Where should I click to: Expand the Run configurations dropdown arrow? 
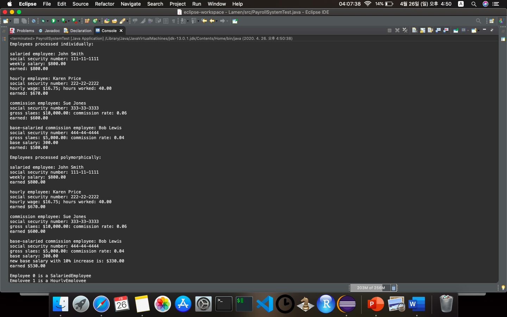(58, 21)
